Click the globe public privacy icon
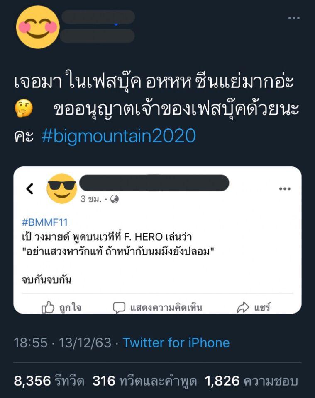 point(115,199)
